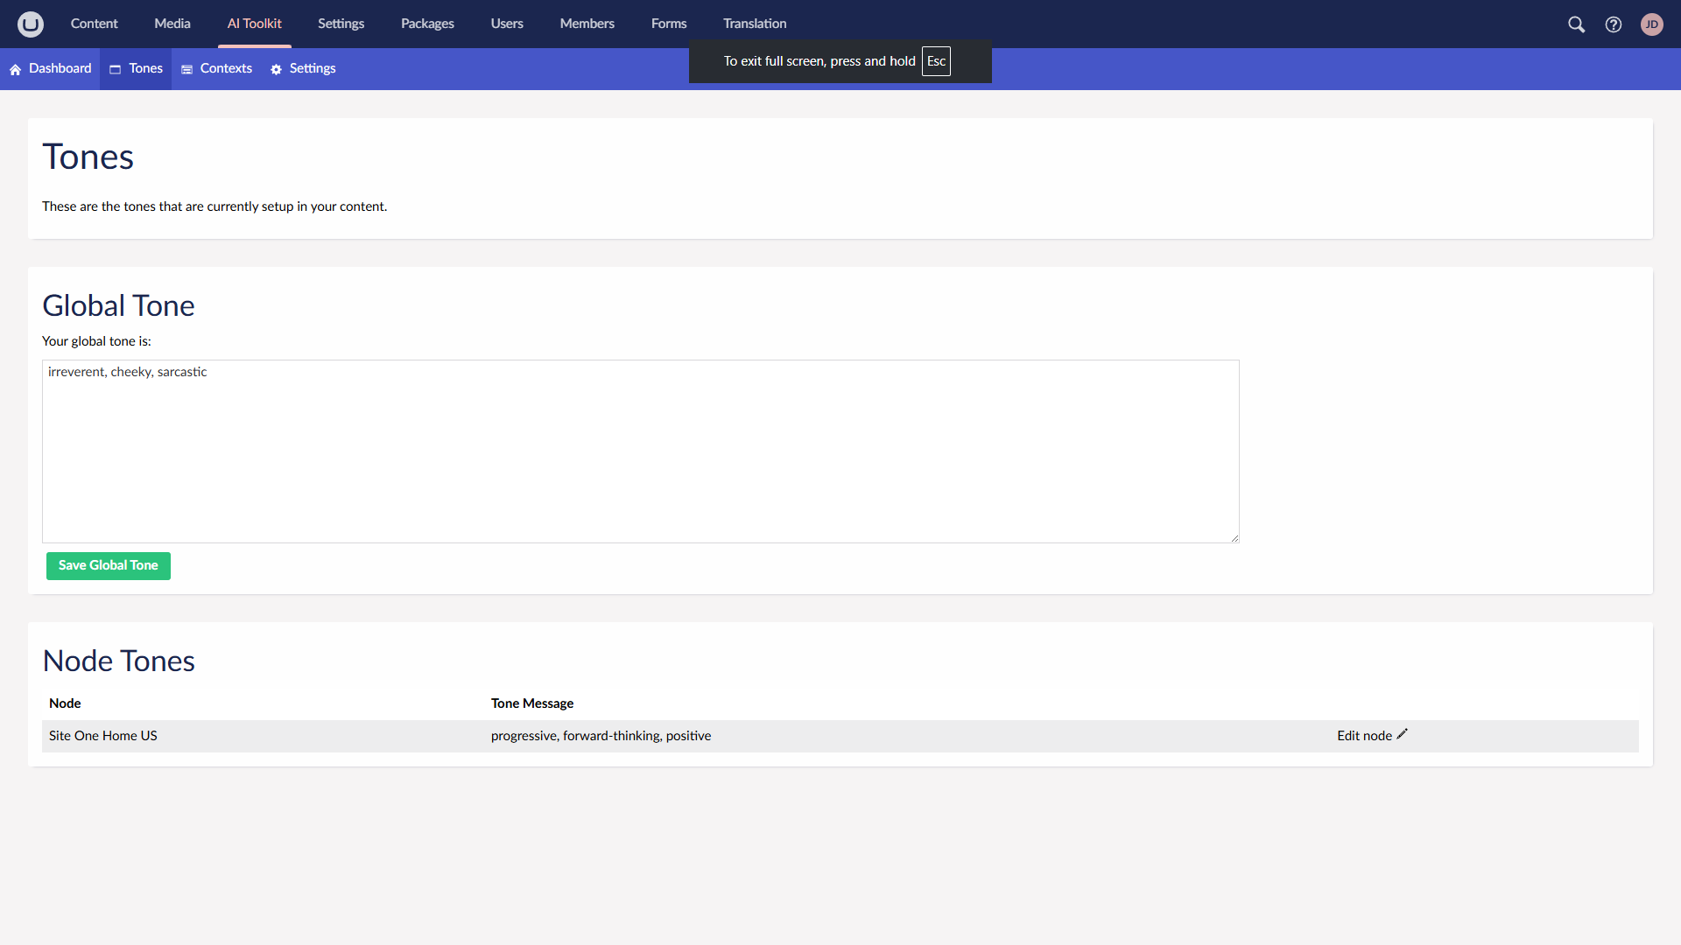Click the Contexts tab icon

(186, 69)
